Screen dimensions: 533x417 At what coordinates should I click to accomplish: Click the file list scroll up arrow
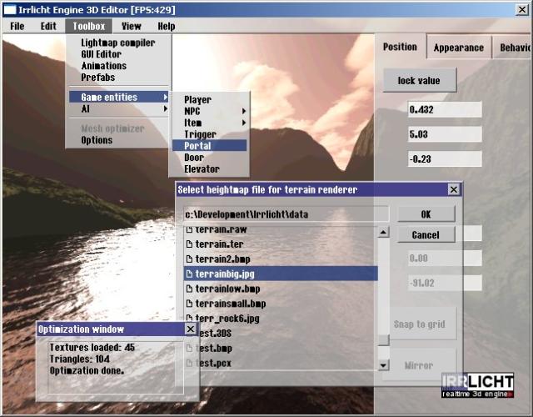click(383, 232)
